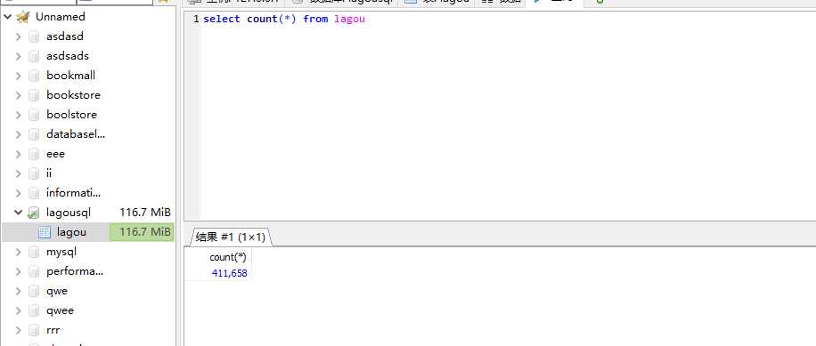
Task: Click line number 1 in the editor gutter
Action: coord(196,20)
